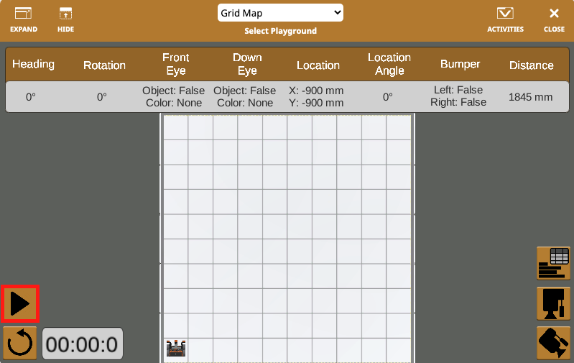This screenshot has width=574, height=363.
Task: Close the playground window
Action: click(554, 19)
